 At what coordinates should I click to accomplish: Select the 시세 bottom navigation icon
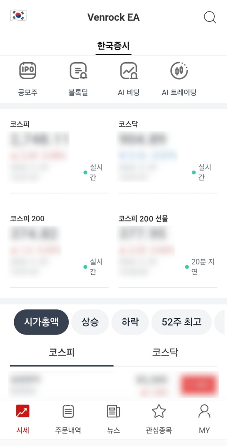tap(23, 411)
